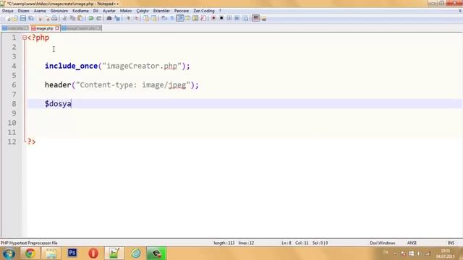Open Google Chrome from the taskbar
This screenshot has width=463, height=260.
(30, 253)
